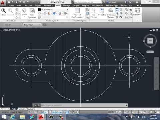The width and height of the screenshot is (160, 120).
Task: Open Quick Access toolbar customize dropdown
Action: [x=39, y=2]
